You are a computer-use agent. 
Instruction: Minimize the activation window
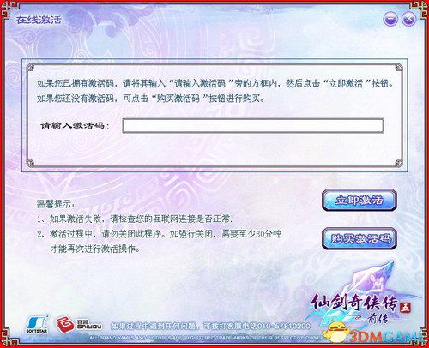390,19
